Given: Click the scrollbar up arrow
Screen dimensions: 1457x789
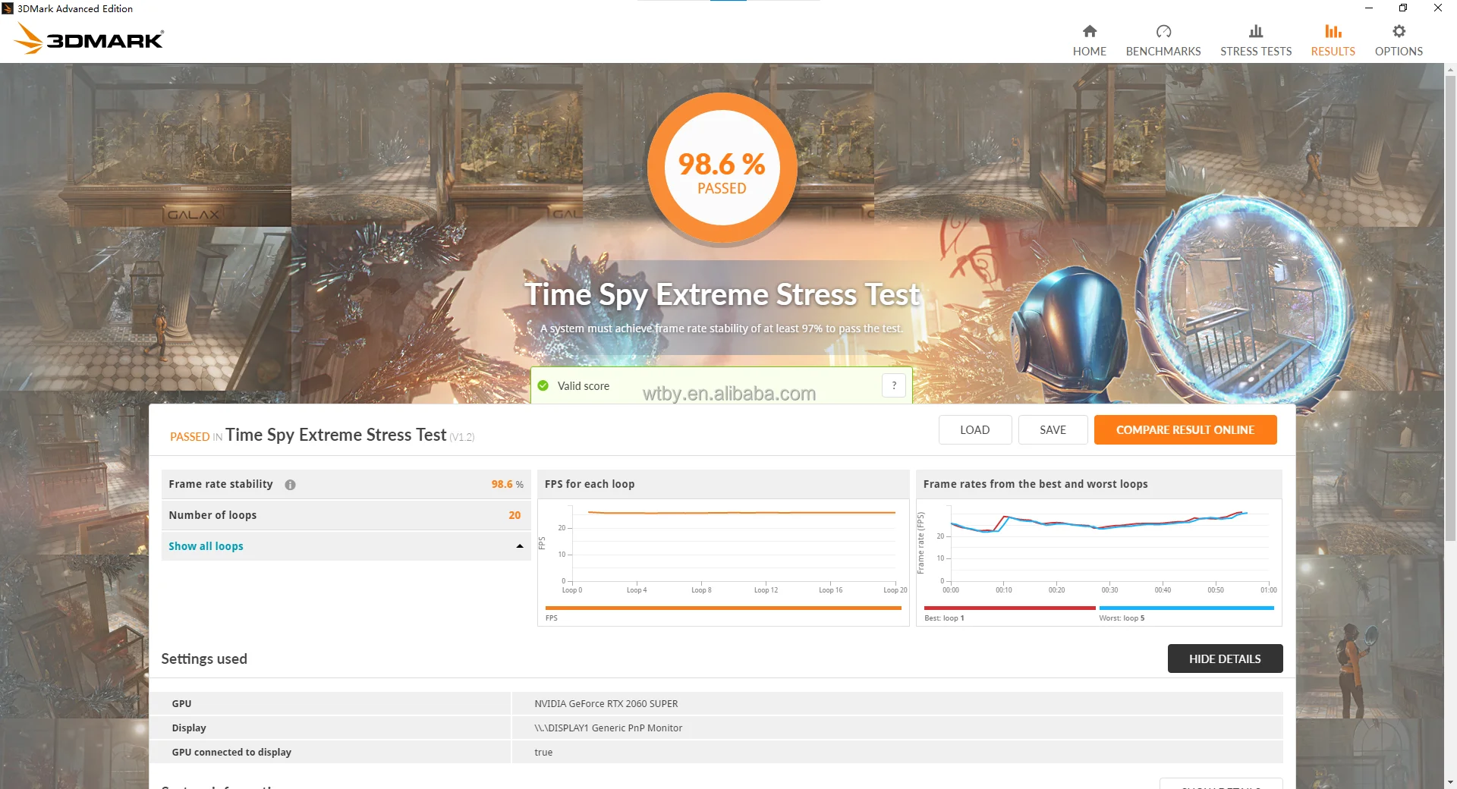Looking at the screenshot, I should tap(1450, 70).
